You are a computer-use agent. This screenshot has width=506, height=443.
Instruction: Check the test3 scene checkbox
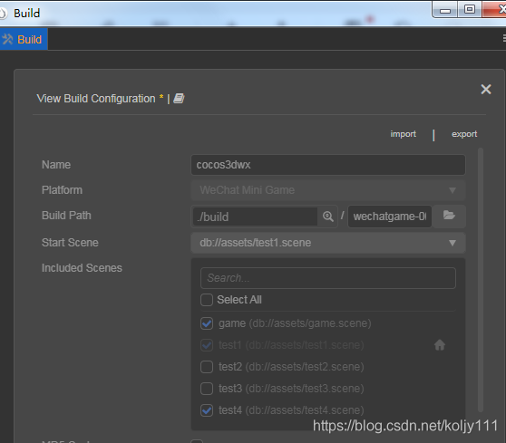(x=207, y=389)
